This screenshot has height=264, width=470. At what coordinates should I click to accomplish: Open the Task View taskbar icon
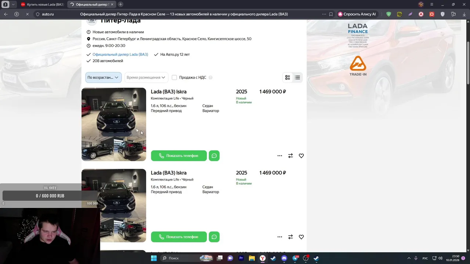pyautogui.click(x=220, y=258)
